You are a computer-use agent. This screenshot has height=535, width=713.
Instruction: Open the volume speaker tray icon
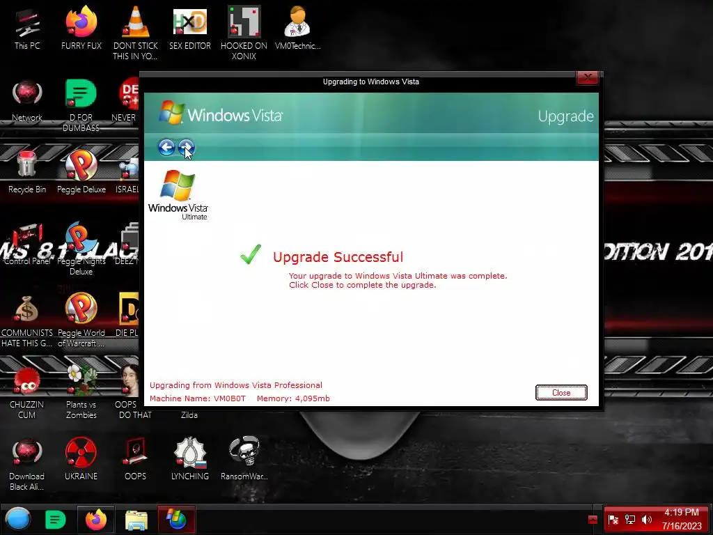[647, 520]
